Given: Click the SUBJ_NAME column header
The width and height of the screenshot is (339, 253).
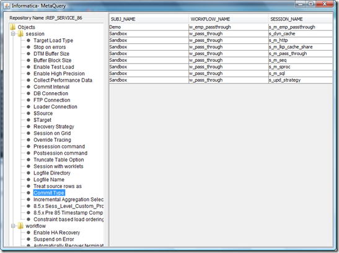Looking at the screenshot, I should [149, 19].
